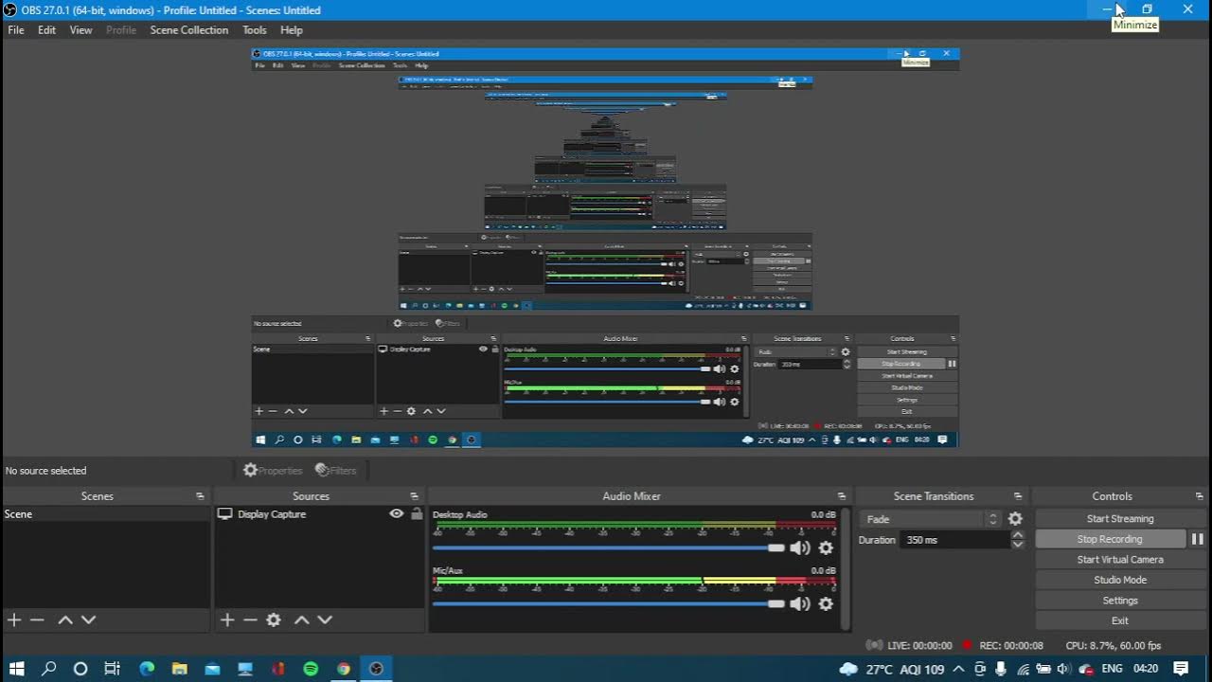Click the 'REC: 00:00:08' status text
The height and width of the screenshot is (682, 1212).
1011,645
